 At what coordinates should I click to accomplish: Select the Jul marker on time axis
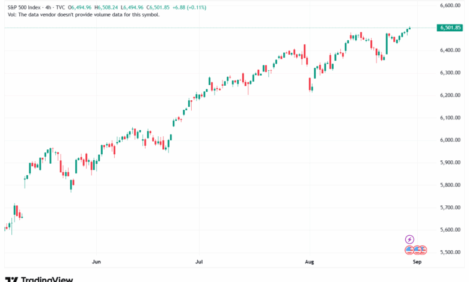pyautogui.click(x=199, y=262)
